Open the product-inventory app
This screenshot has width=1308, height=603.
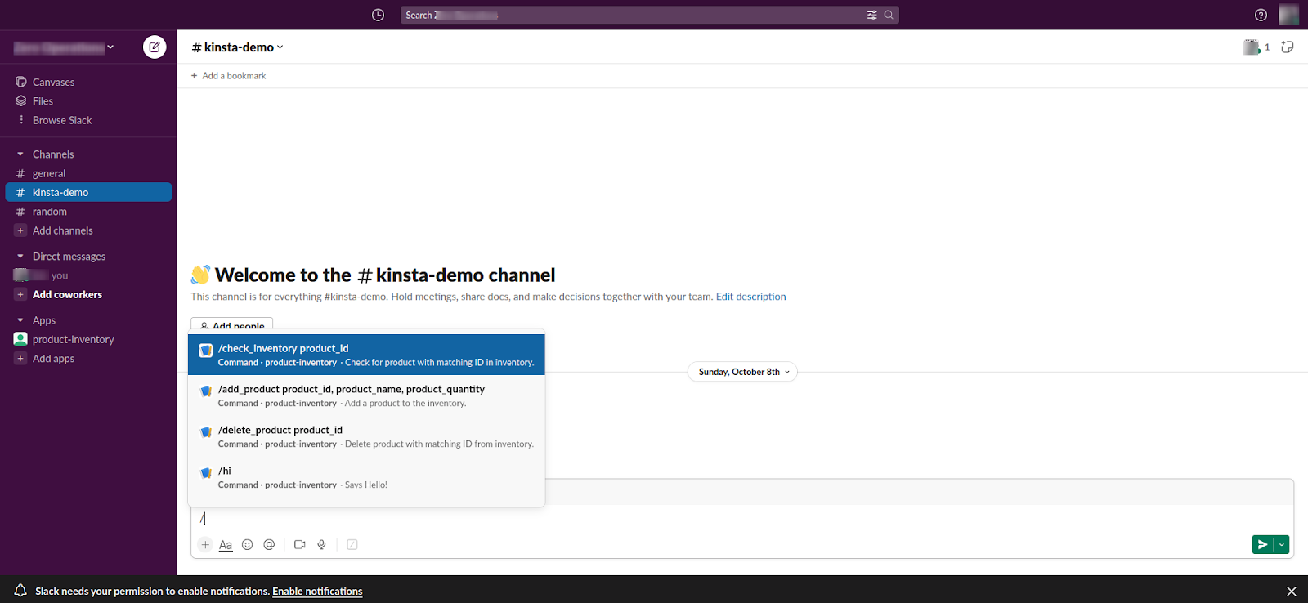(x=73, y=339)
